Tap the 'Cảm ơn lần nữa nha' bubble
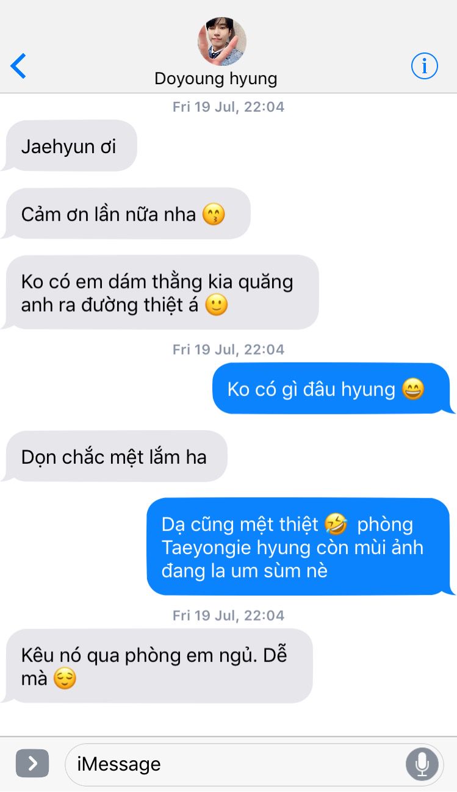This screenshot has width=457, height=792. click(x=127, y=214)
